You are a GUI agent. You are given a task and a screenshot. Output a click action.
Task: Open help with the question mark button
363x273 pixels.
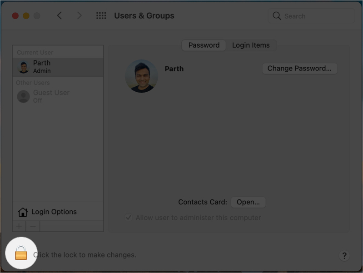click(344, 256)
